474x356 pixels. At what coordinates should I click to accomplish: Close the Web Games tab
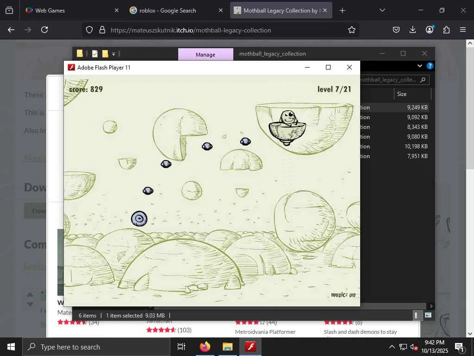click(117, 10)
